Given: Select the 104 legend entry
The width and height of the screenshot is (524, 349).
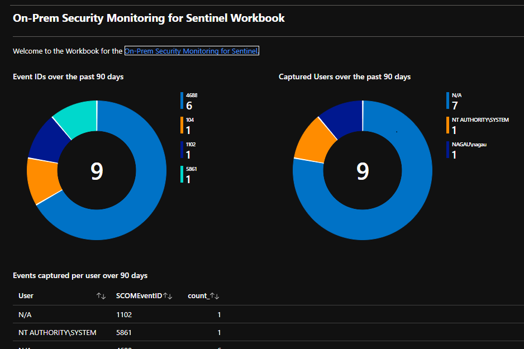Looking at the screenshot, I should pos(188,126).
